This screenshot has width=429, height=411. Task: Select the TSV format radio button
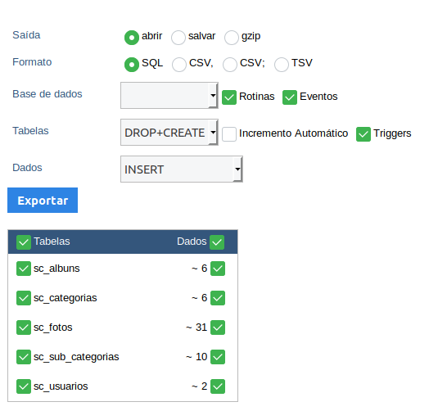(282, 65)
